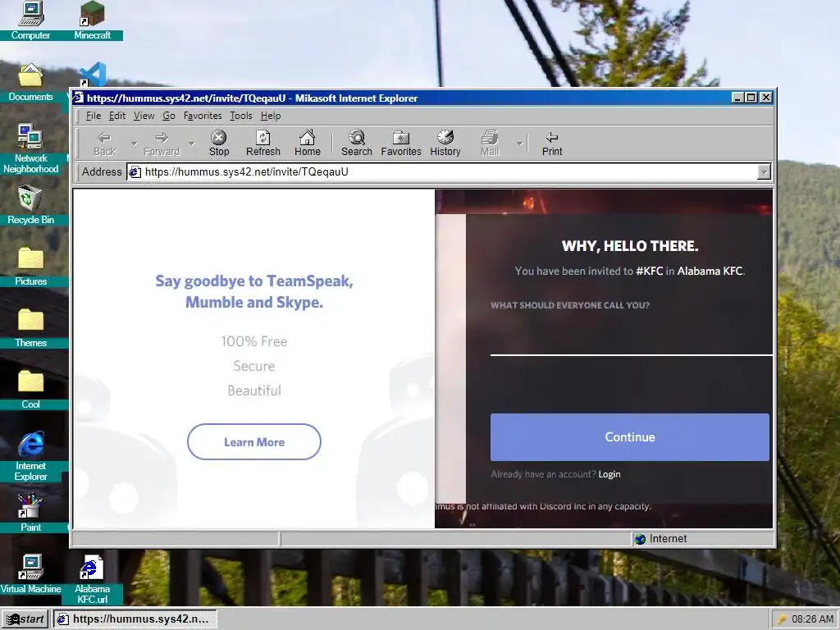The height and width of the screenshot is (630, 840).
Task: Maximize the Internet Explorer window
Action: pyautogui.click(x=751, y=98)
